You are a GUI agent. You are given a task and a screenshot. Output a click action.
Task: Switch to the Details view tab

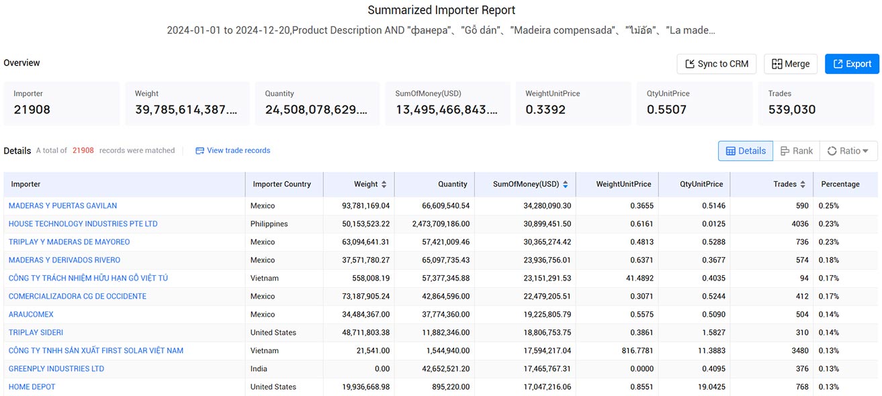click(x=746, y=151)
